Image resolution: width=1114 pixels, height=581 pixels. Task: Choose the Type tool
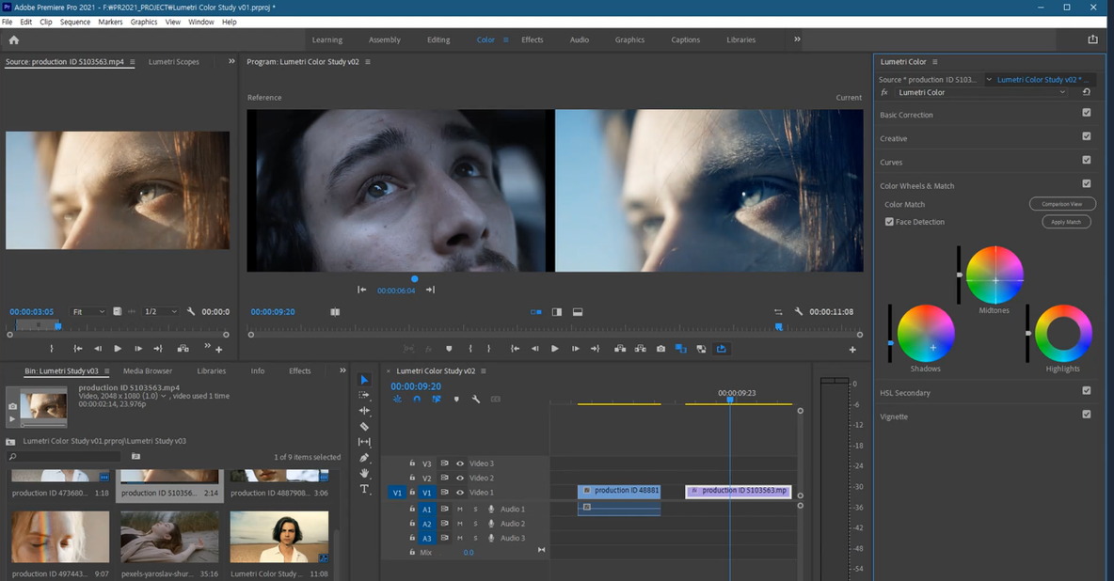coord(364,489)
